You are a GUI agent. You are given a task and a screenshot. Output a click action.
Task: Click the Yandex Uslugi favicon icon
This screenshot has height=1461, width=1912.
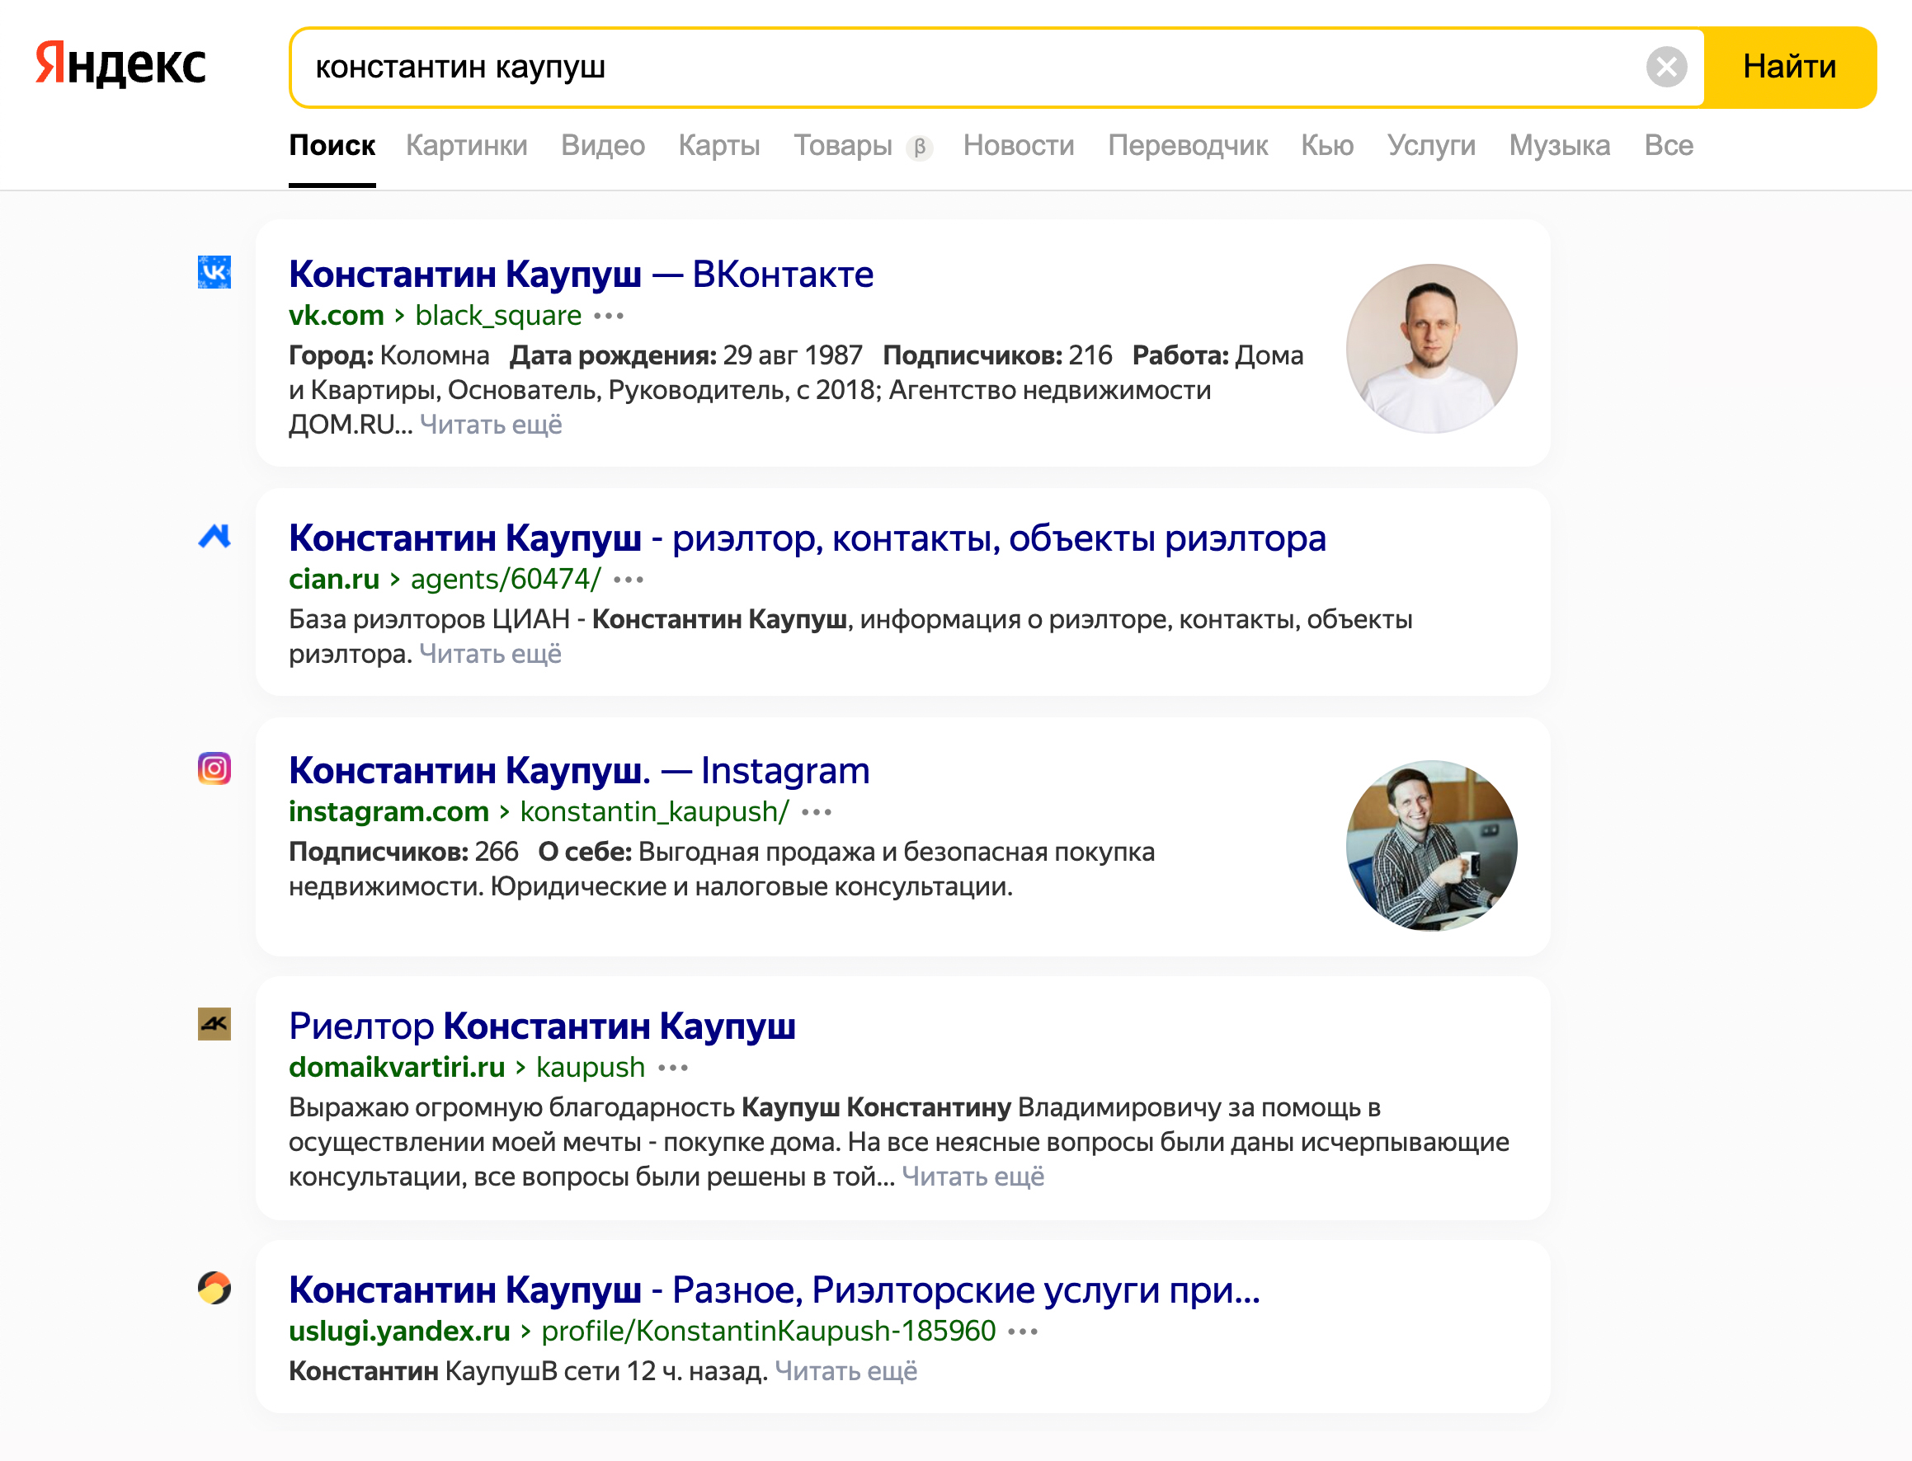[x=214, y=1288]
